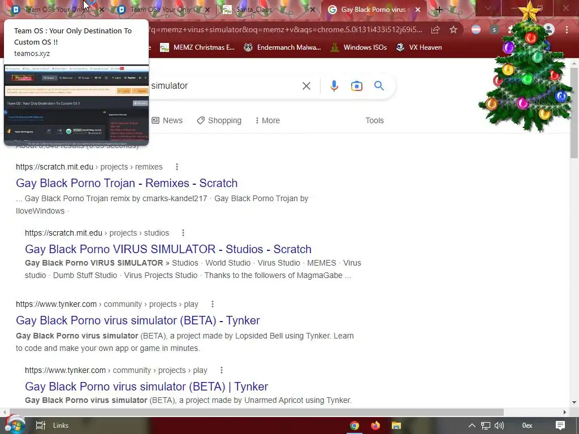Click the Team OS tab preview thumbnail
Screen dimensions: 579x434
(x=76, y=105)
